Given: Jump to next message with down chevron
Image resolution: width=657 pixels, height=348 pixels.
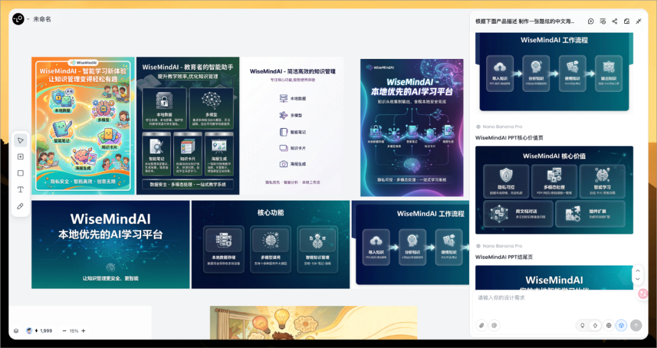Looking at the screenshot, I should tap(638, 279).
